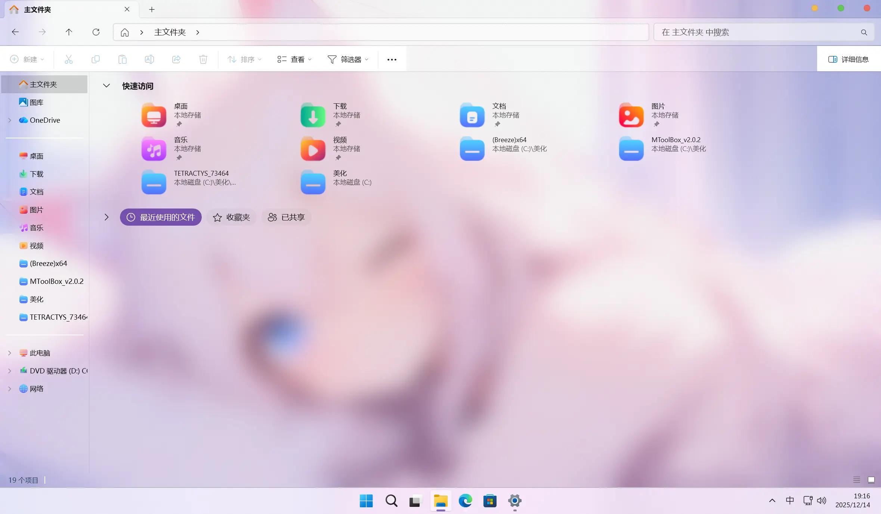Expand the 此电脑 tree item
The image size is (881, 514).
9,352
